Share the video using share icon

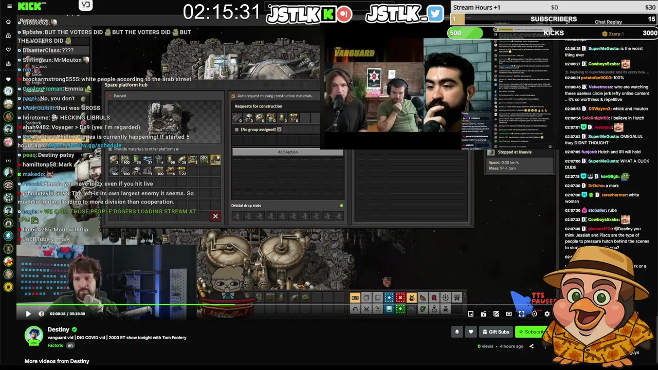531,346
